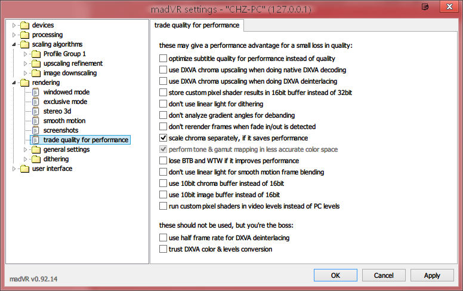This screenshot has width=463, height=291.
Task: Enable 16bit buffer for custom pixel shader results
Action: pos(163,92)
